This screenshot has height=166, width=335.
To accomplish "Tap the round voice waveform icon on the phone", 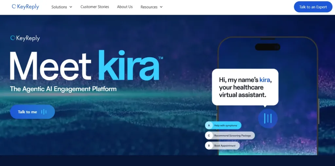I will (268, 118).
